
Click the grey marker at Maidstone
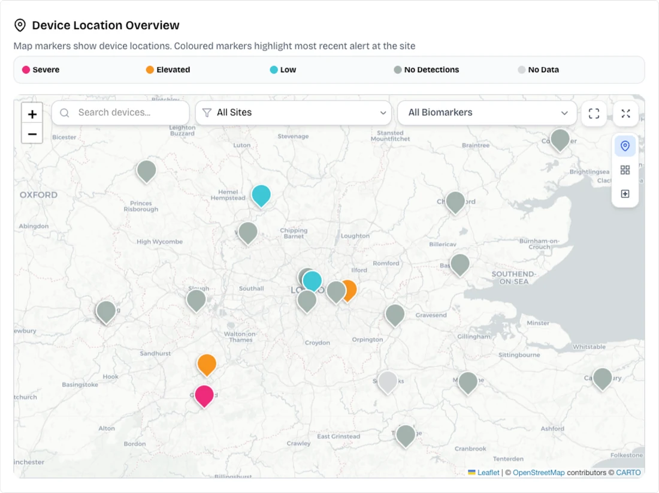[468, 383]
